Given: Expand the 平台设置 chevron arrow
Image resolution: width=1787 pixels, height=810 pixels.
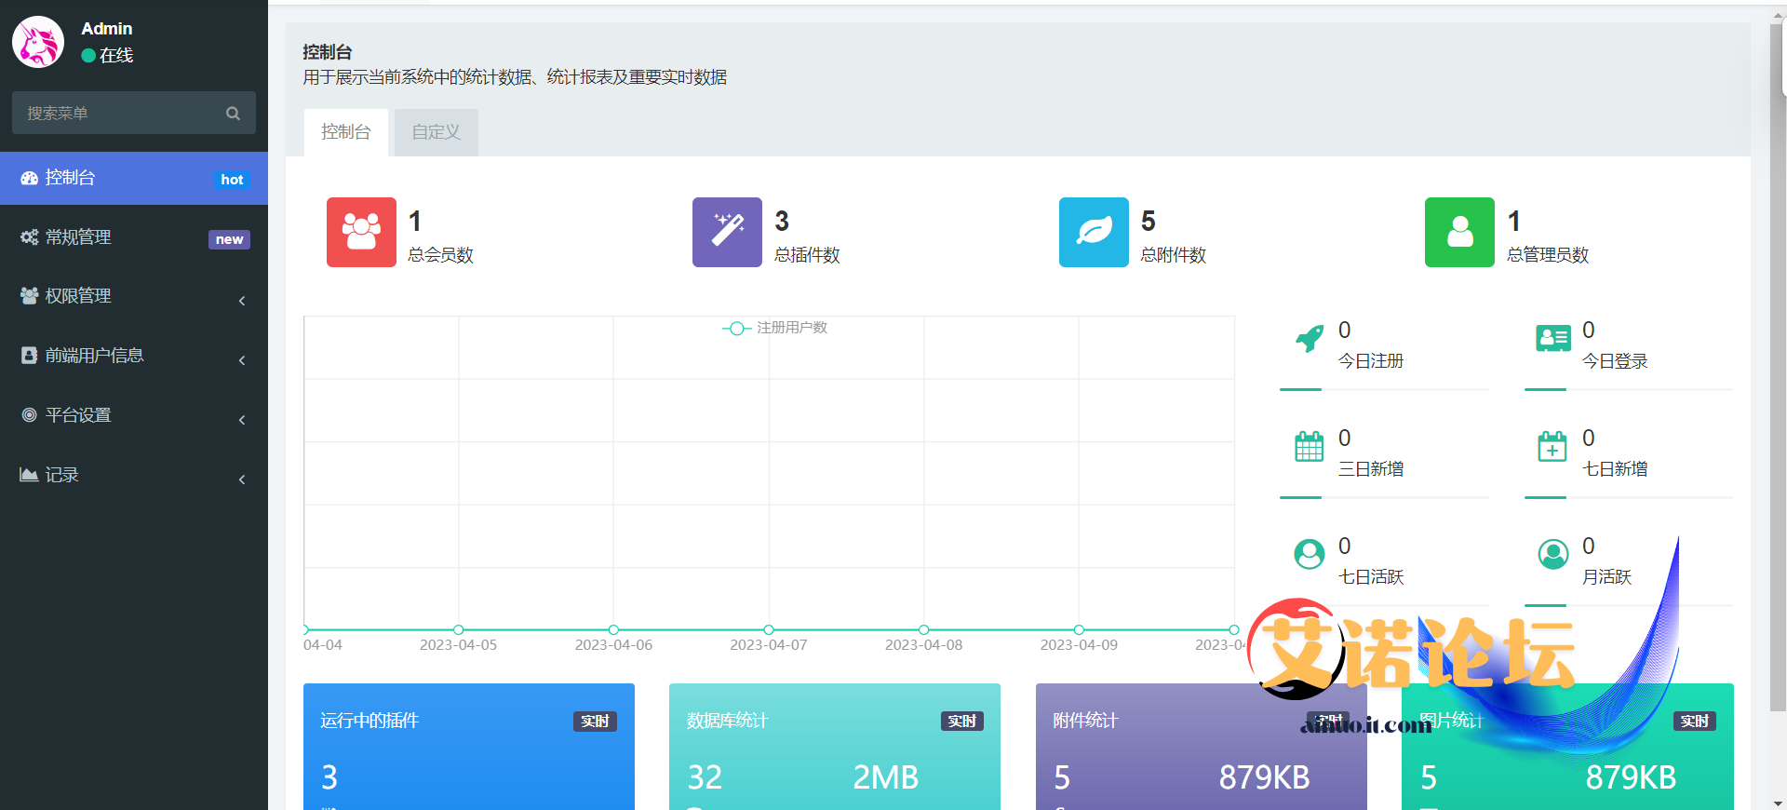Looking at the screenshot, I should (x=242, y=420).
